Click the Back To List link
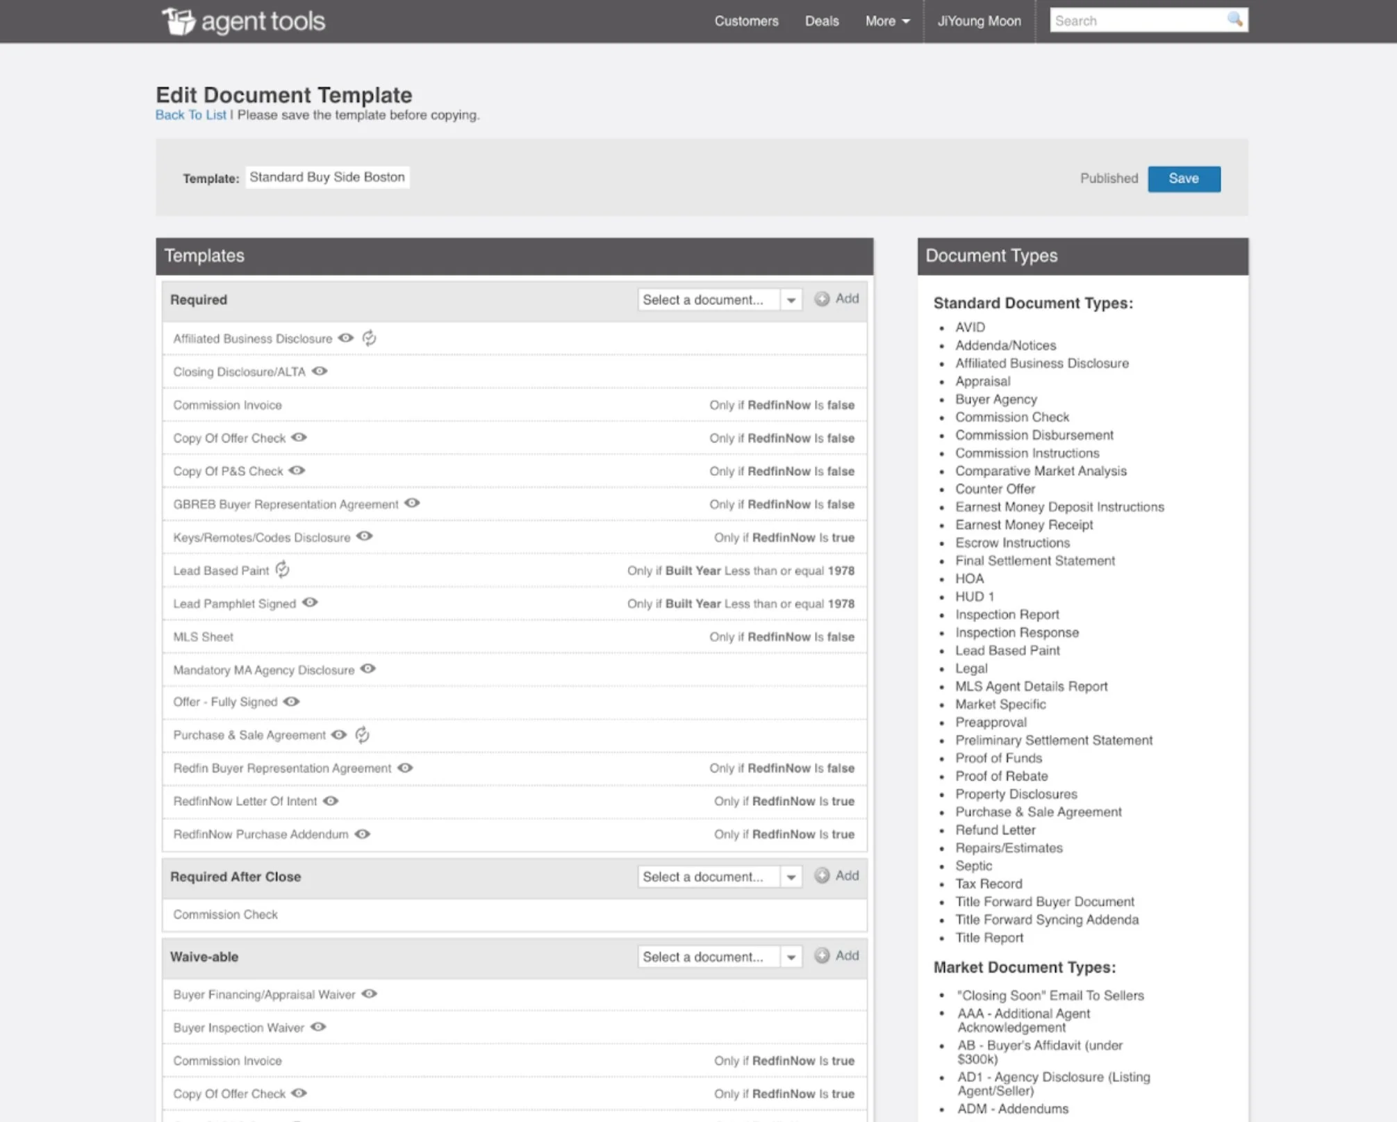The image size is (1397, 1122). (190, 115)
